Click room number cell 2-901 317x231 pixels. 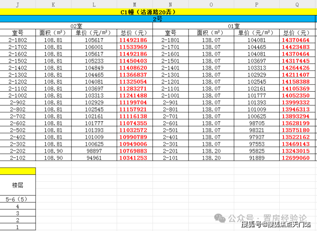[170, 102]
